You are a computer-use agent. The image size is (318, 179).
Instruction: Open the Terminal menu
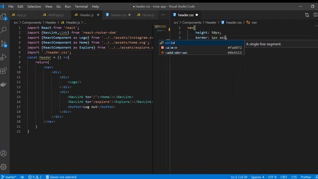[x=81, y=6]
